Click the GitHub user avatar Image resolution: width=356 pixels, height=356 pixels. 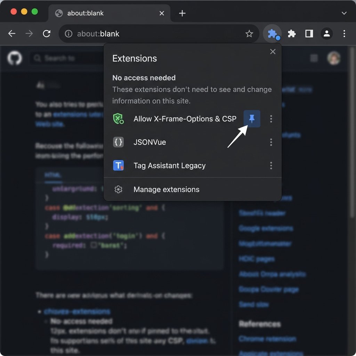coord(334,58)
